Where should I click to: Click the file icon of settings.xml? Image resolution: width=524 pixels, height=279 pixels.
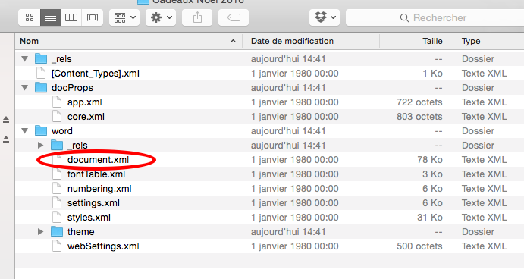coord(57,203)
